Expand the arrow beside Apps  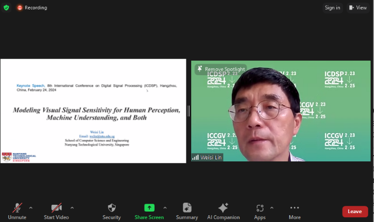[x=271, y=207]
